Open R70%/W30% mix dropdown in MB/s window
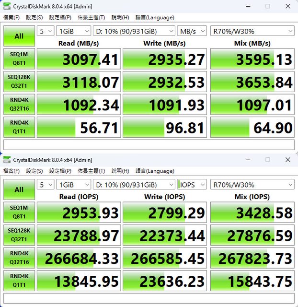The image size is (298, 307). [252, 31]
